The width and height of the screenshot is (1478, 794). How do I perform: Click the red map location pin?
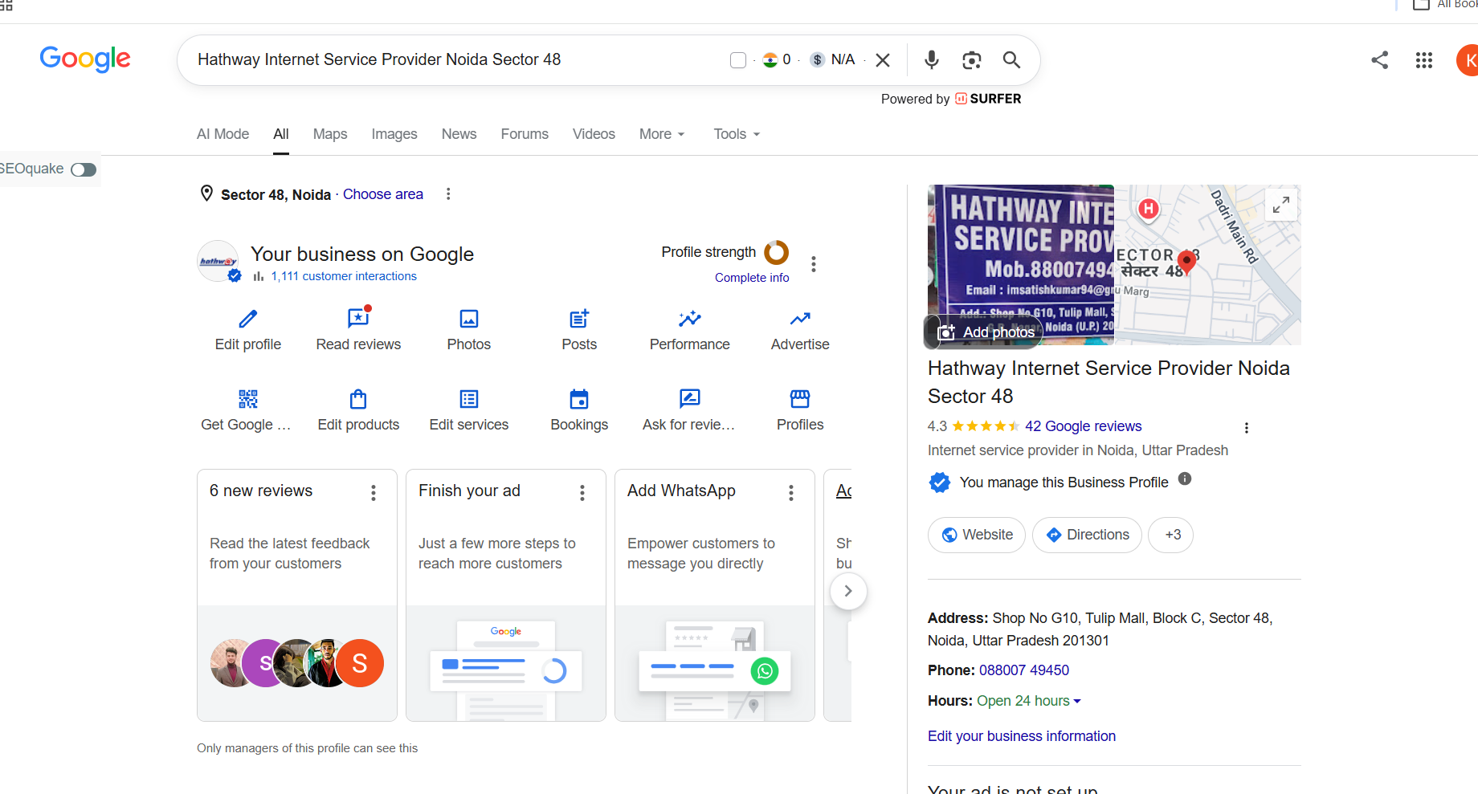1186,261
